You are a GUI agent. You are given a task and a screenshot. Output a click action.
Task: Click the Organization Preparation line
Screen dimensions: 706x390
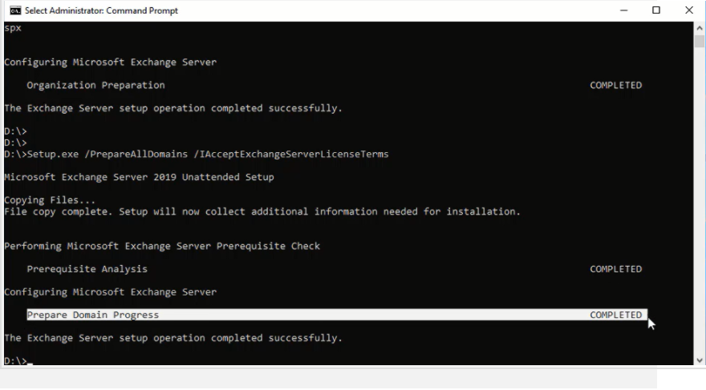(x=95, y=85)
